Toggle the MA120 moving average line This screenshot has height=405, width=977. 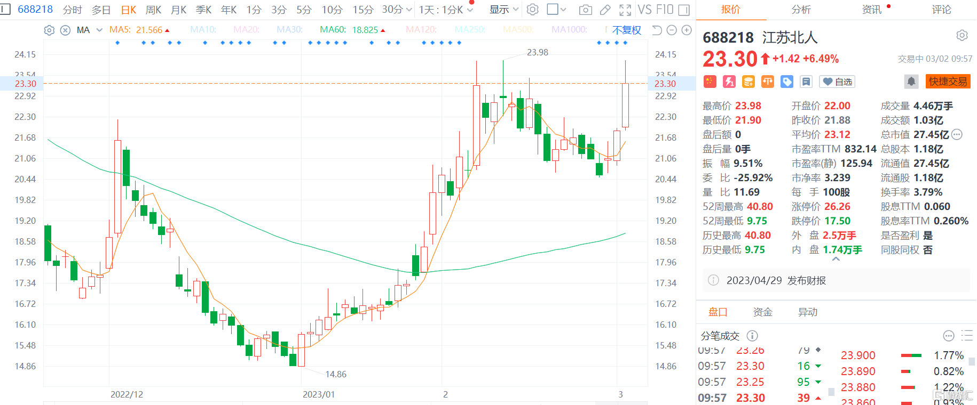421,30
